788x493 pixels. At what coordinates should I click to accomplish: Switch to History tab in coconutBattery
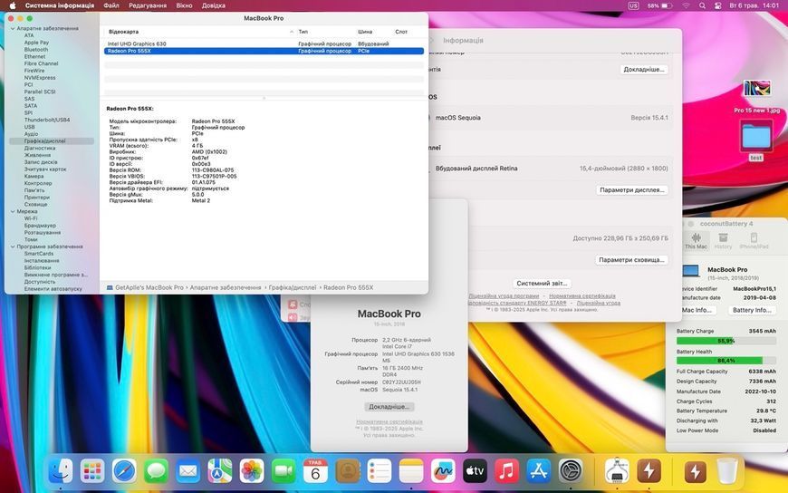click(x=723, y=240)
